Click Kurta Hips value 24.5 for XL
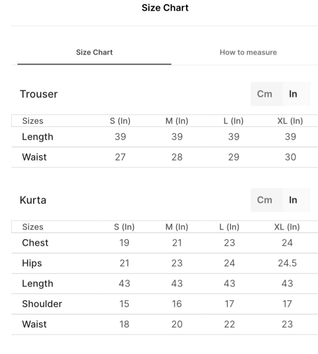Screen dimensions: 318x354 click(287, 263)
